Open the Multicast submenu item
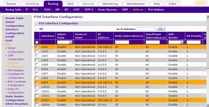Viewport: 209px width, 107px height. point(138,10)
